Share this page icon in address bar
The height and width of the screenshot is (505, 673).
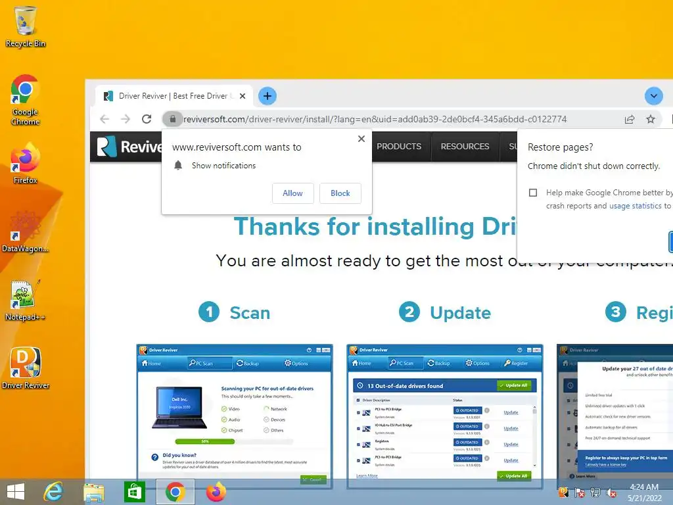(629, 120)
